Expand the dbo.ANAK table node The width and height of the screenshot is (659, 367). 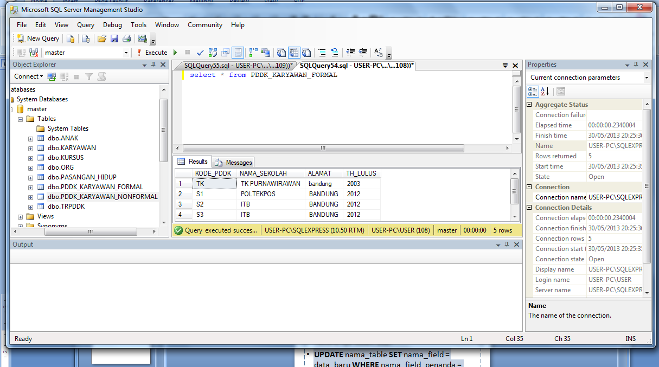point(31,138)
